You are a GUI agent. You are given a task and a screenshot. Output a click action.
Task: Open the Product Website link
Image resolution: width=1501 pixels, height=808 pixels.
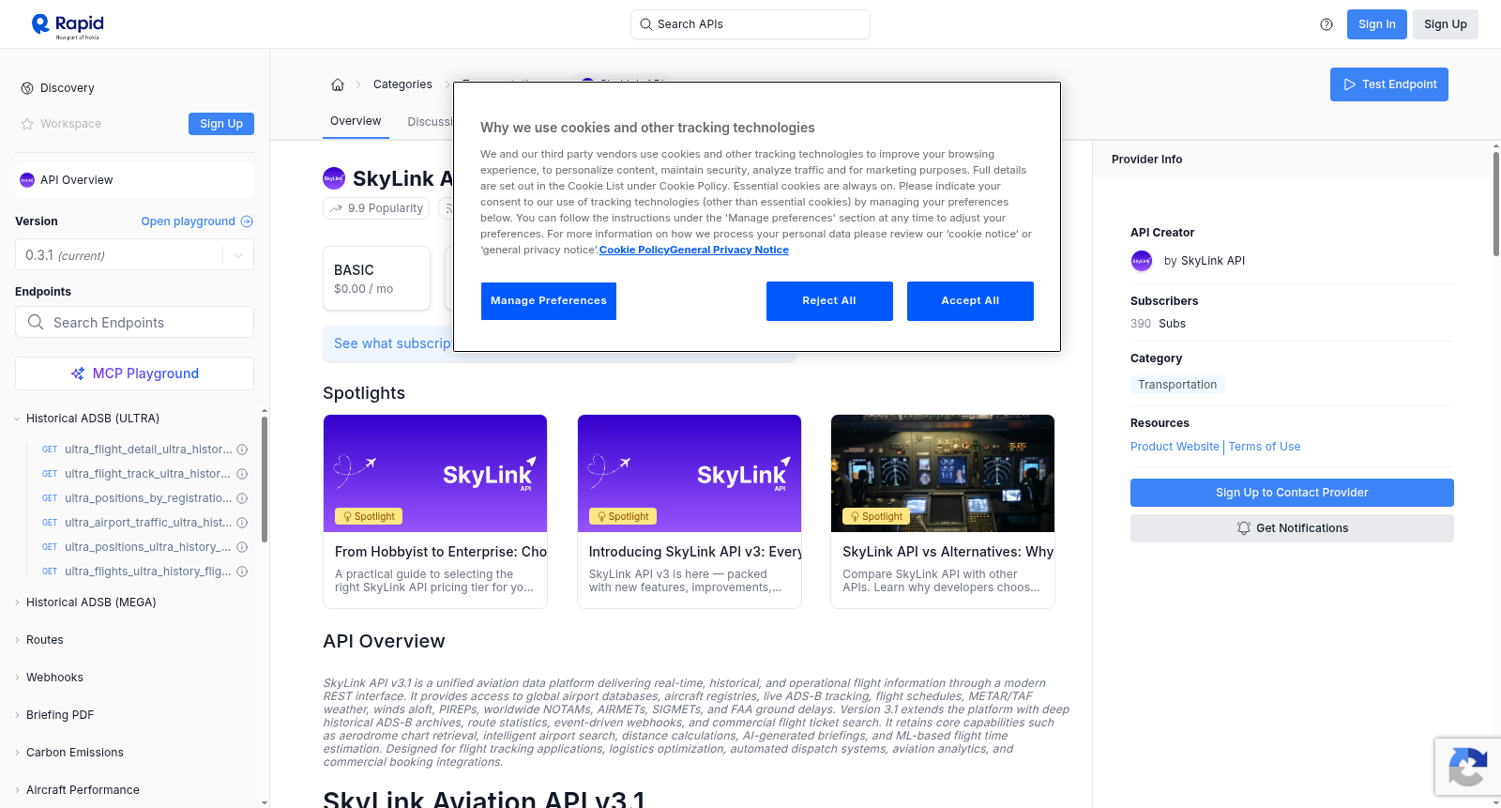coord(1175,447)
